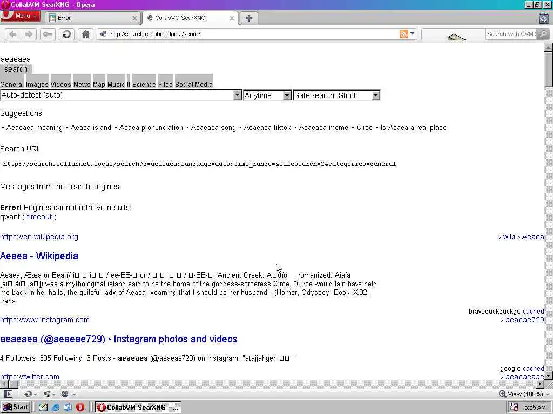
Task: Click the horizontal scrollbar right arrow
Action: pyautogui.click(x=540, y=384)
